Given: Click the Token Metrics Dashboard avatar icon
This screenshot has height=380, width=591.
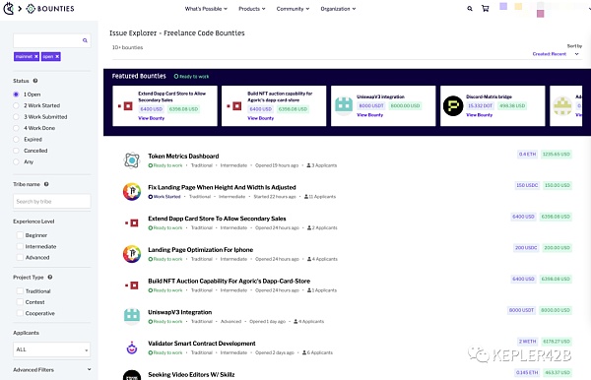Looking at the screenshot, I should click(132, 160).
